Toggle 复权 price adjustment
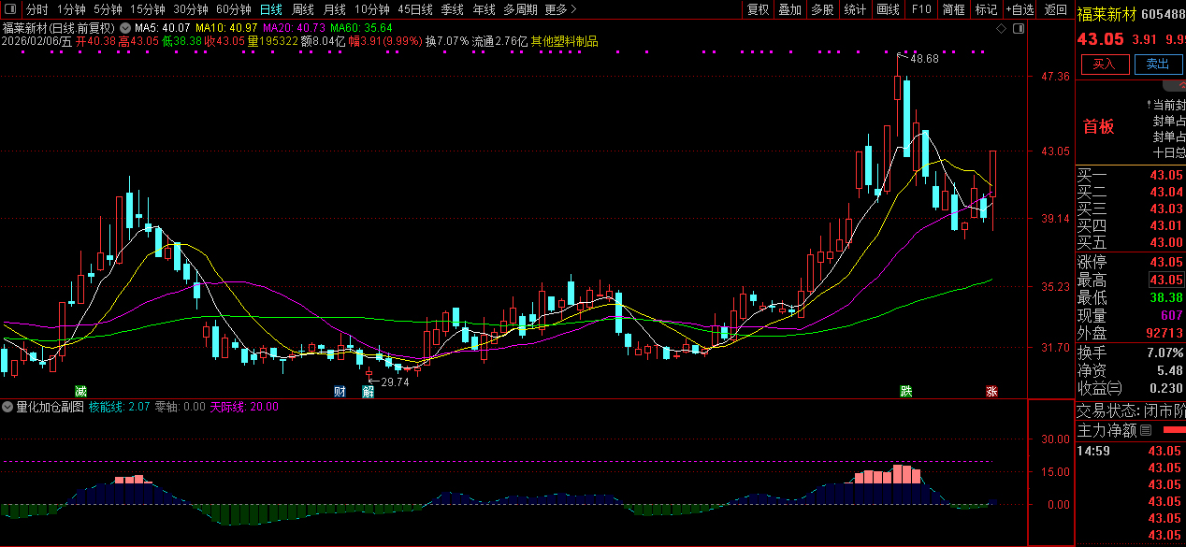This screenshot has height=547, width=1186. (x=758, y=9)
